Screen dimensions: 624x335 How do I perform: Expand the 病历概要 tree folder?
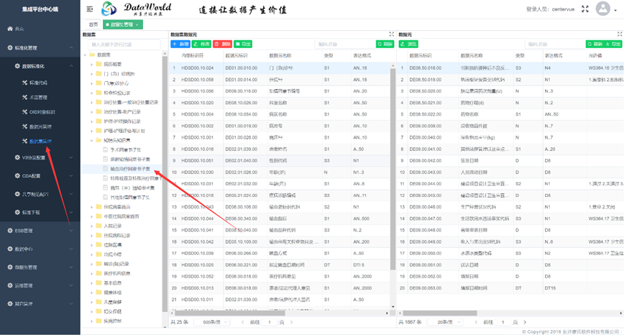[91, 64]
